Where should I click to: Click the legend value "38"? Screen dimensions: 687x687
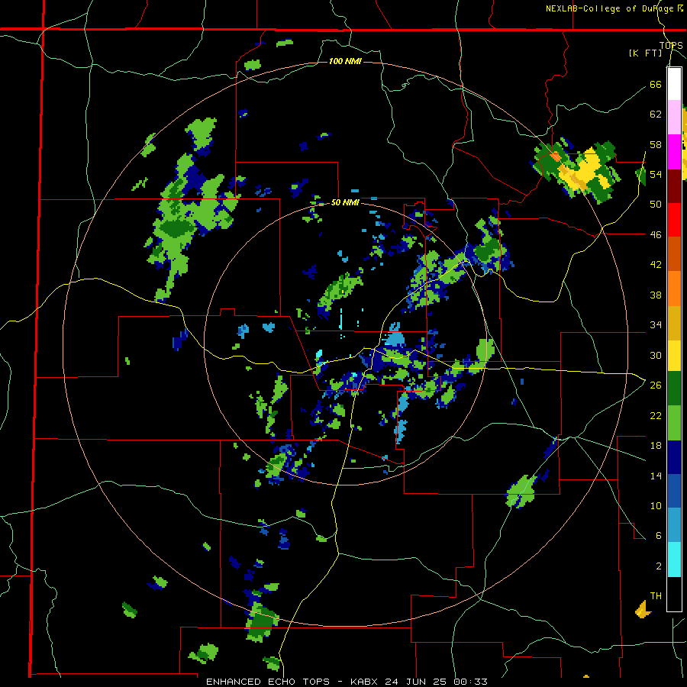656,295
